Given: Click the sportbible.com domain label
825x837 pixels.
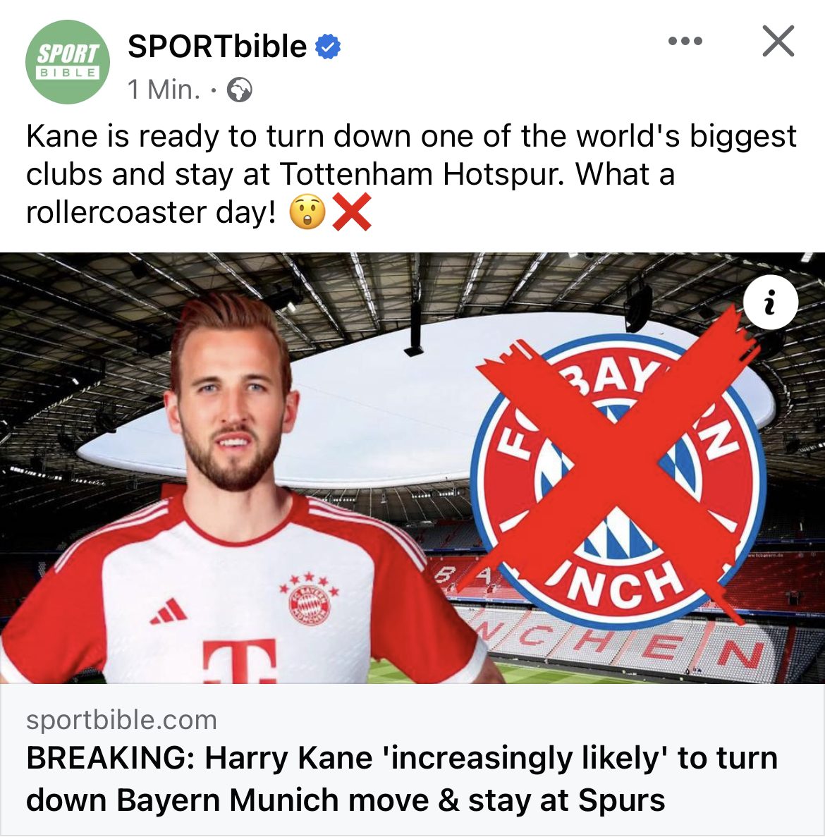Looking at the screenshot, I should point(122,719).
